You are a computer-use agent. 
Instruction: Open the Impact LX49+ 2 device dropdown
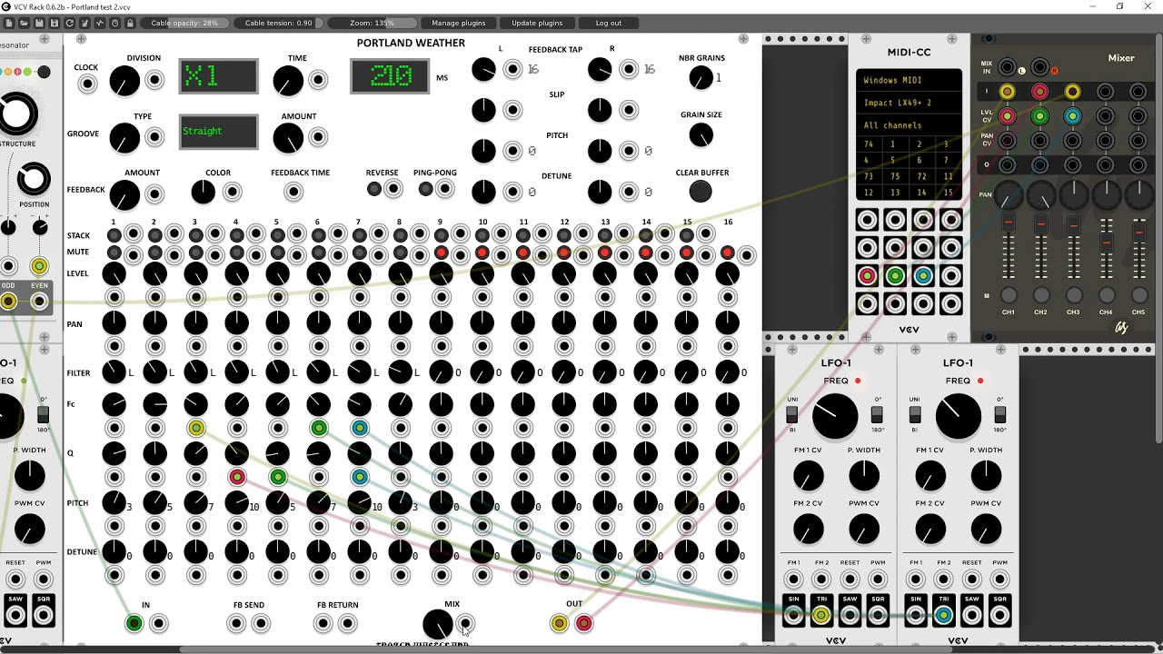pyautogui.click(x=909, y=103)
